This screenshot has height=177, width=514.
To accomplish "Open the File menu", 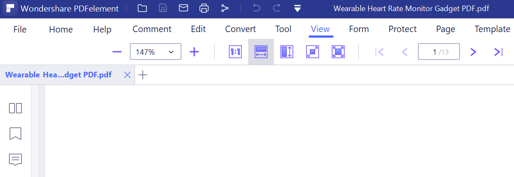I will click(x=20, y=29).
